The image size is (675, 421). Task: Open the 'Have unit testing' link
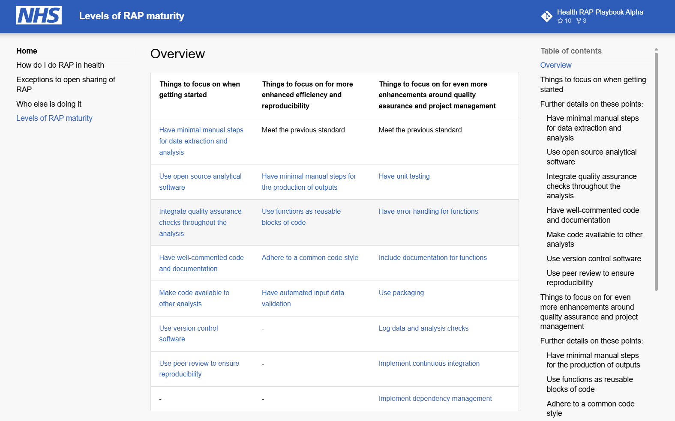404,176
